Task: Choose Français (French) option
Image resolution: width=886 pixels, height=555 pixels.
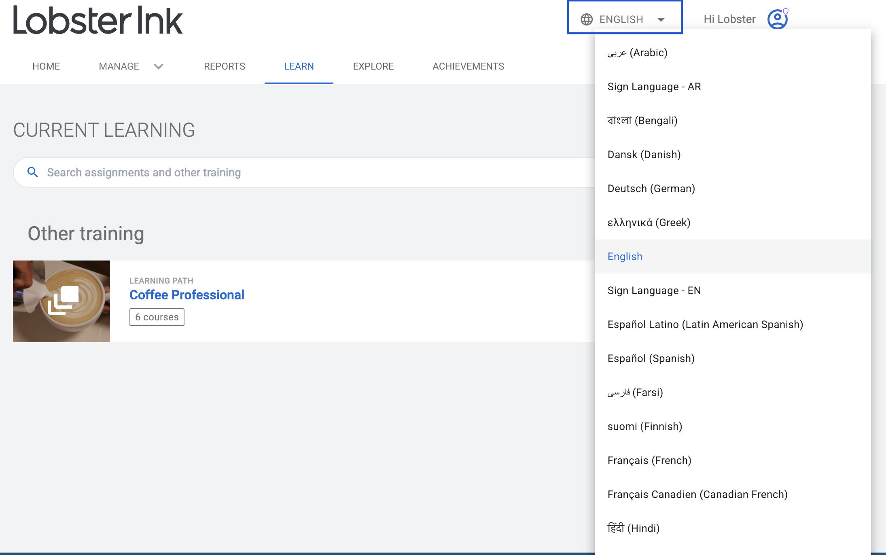Action: tap(733, 460)
